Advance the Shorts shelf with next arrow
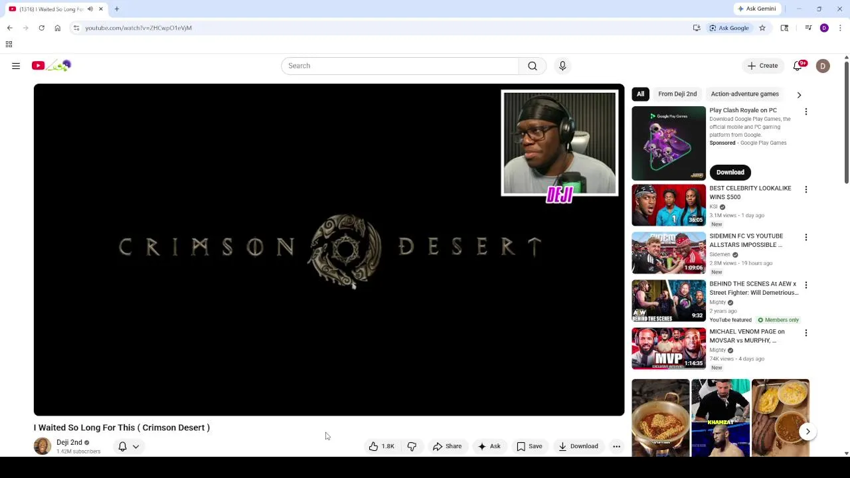The height and width of the screenshot is (478, 850). pos(807,432)
